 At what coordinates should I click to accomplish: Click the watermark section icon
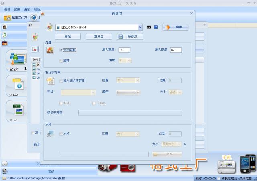click(x=50, y=134)
